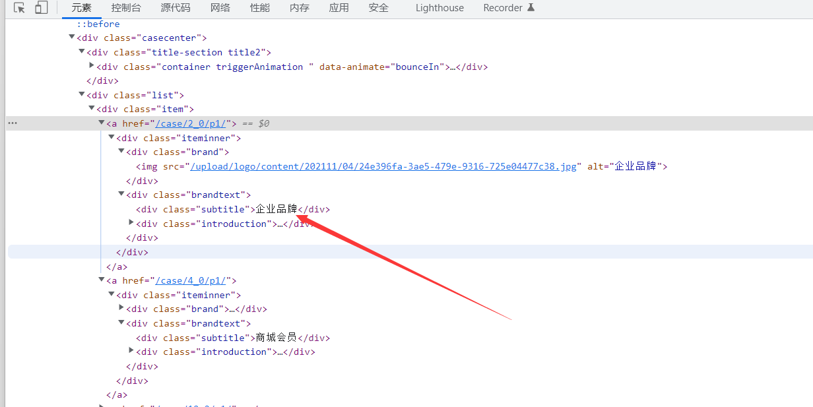Click the Lighthouse panel icon
This screenshot has height=407, width=813.
[x=439, y=8]
